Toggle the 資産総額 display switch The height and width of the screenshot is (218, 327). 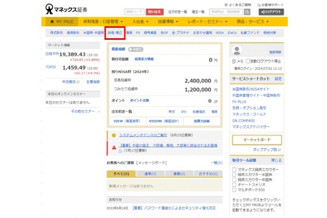pos(136,50)
